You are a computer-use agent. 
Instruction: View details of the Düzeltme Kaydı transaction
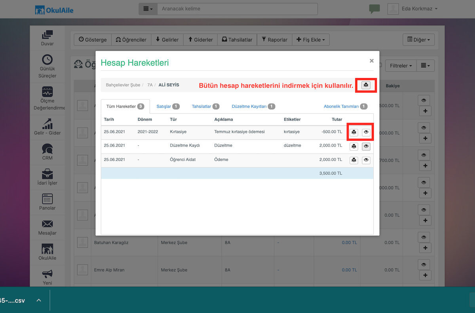366,146
